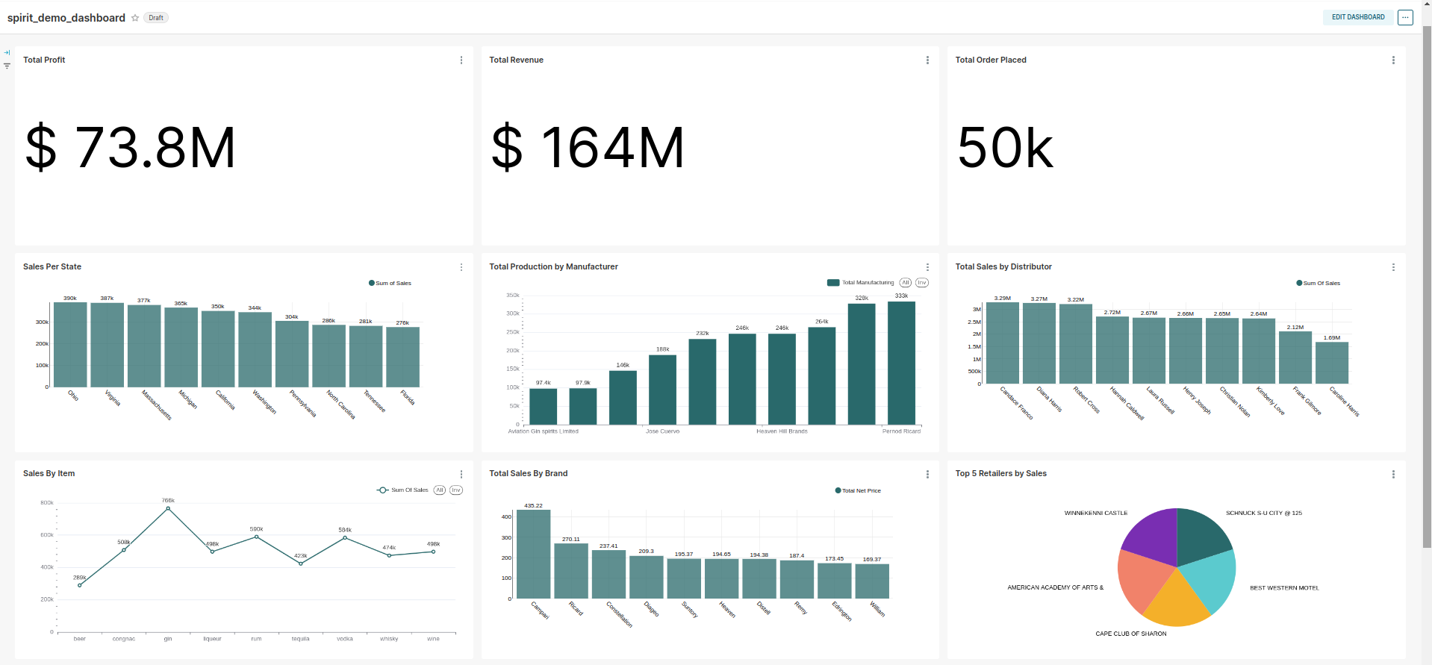Invert legend selection in Sales By Item chart
The width and height of the screenshot is (1432, 665).
(x=456, y=490)
